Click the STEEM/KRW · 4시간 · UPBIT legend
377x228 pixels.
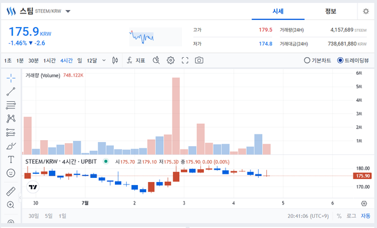[x=61, y=161]
